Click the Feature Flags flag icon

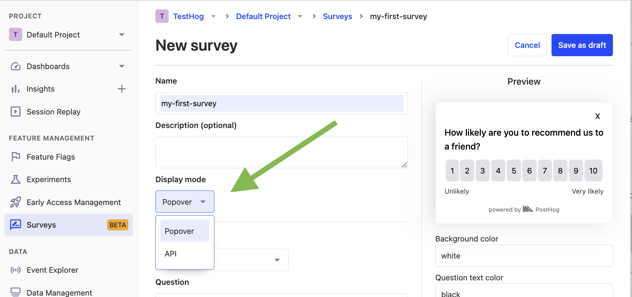(x=16, y=157)
